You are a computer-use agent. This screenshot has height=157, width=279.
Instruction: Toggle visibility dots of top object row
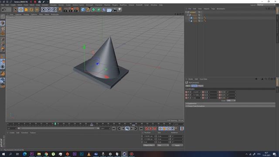[x=201, y=12]
